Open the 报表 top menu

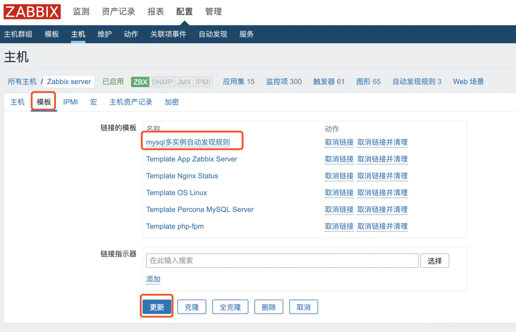point(156,12)
